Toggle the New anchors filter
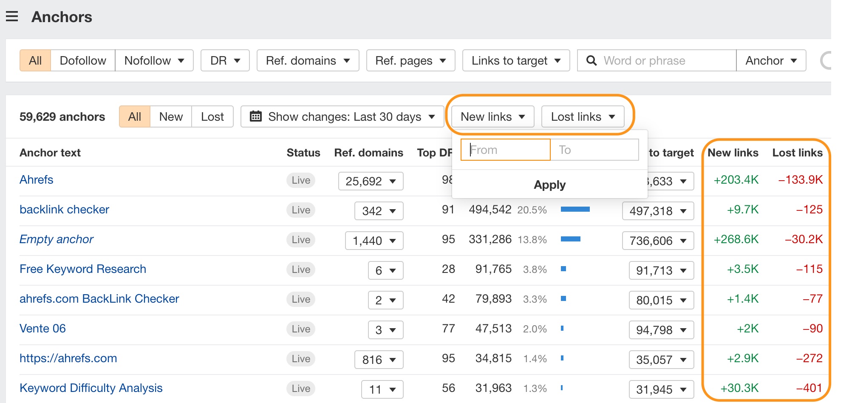Image resolution: width=849 pixels, height=403 pixels. tap(171, 117)
